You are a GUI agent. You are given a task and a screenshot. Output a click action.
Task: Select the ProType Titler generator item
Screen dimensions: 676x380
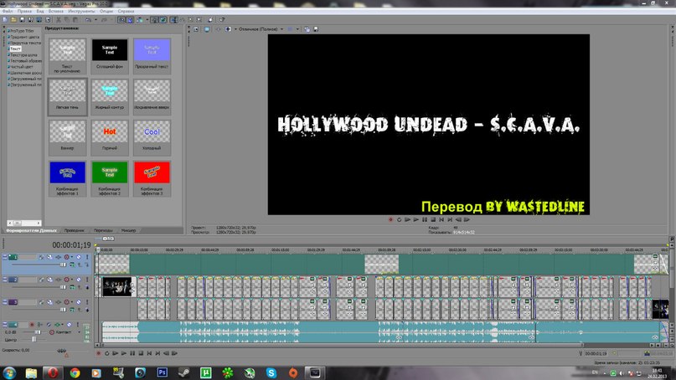(x=22, y=31)
